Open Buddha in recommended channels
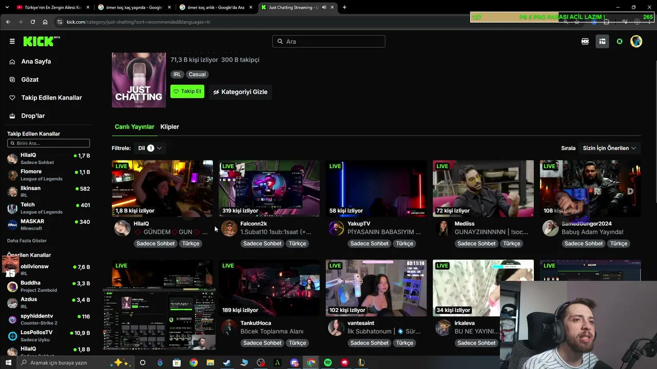The image size is (657, 369). click(49, 286)
